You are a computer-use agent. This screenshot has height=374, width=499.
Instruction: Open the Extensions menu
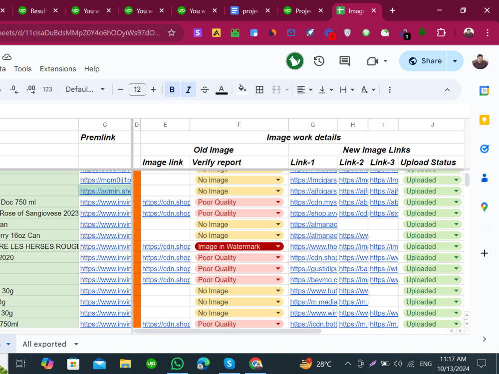coord(58,69)
